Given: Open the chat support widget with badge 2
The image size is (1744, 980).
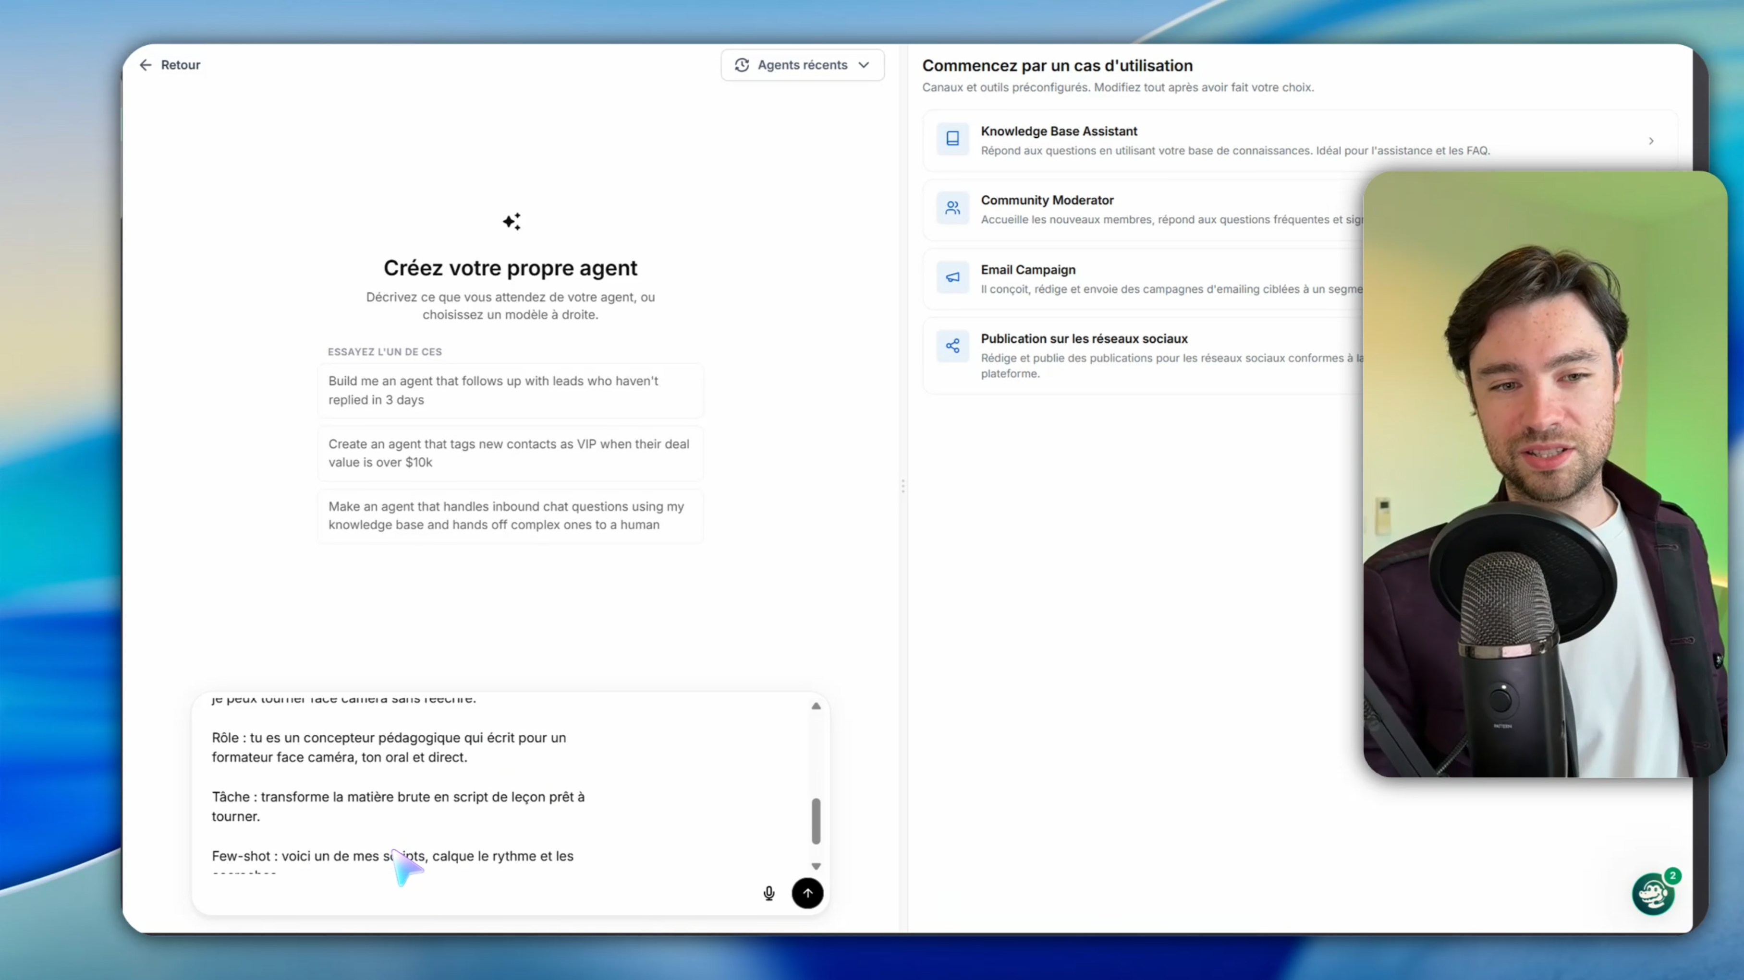Looking at the screenshot, I should [x=1654, y=894].
